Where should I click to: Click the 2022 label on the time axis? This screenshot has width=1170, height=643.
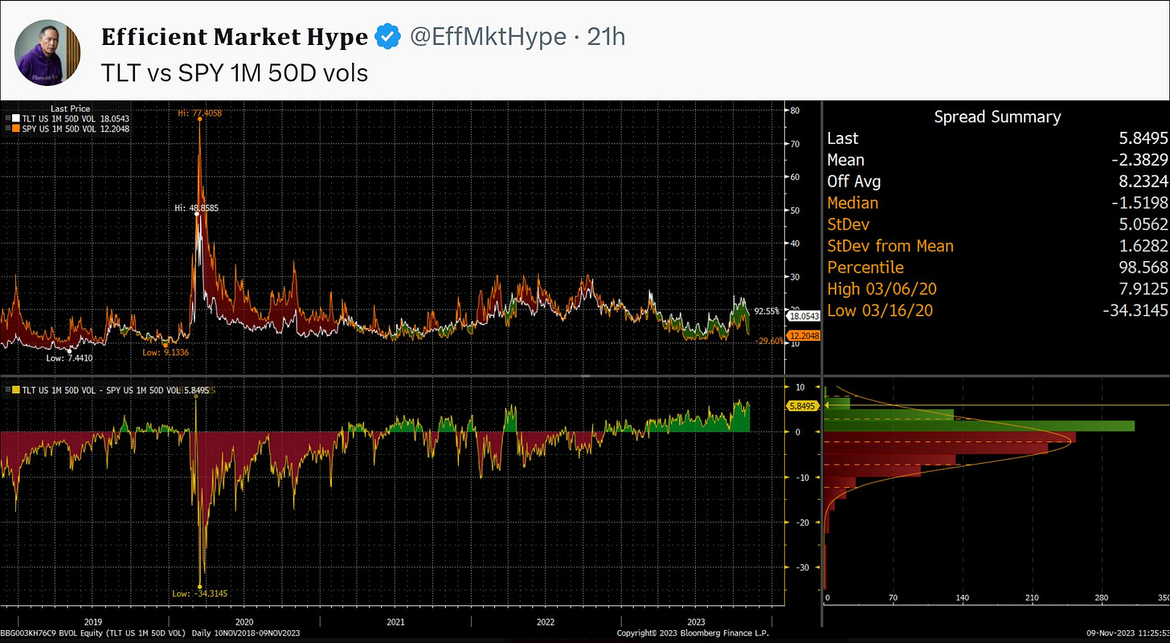pos(545,622)
